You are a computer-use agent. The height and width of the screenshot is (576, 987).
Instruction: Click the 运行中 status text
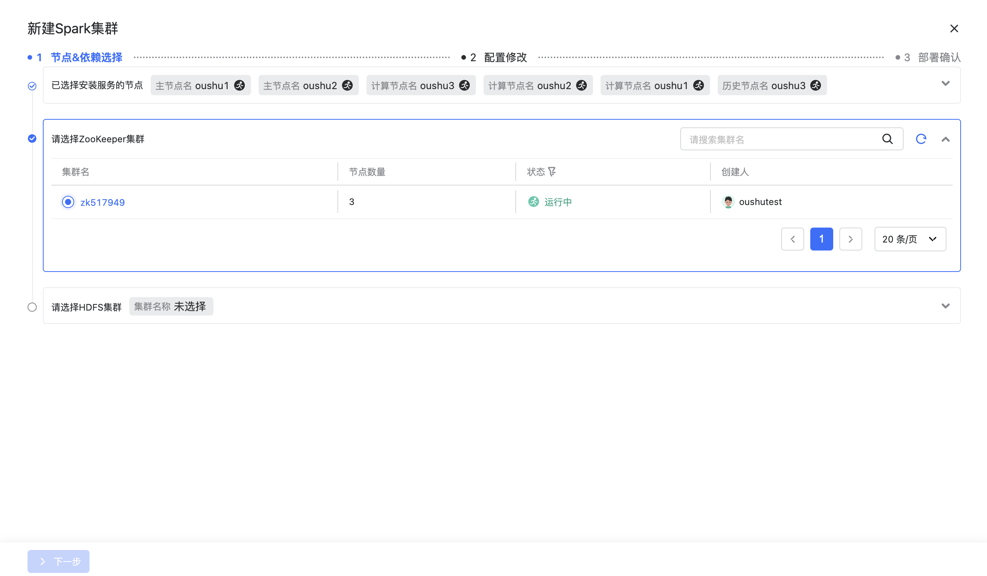point(558,202)
